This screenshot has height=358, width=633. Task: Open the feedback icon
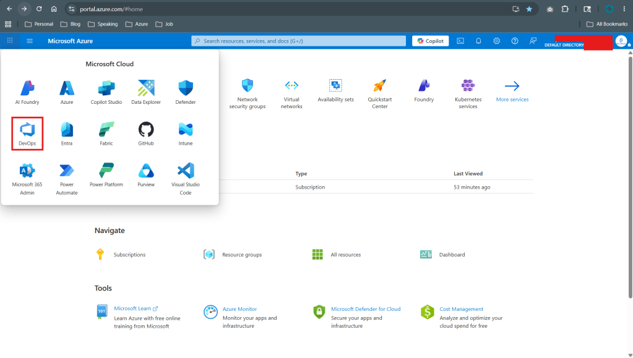pyautogui.click(x=533, y=41)
